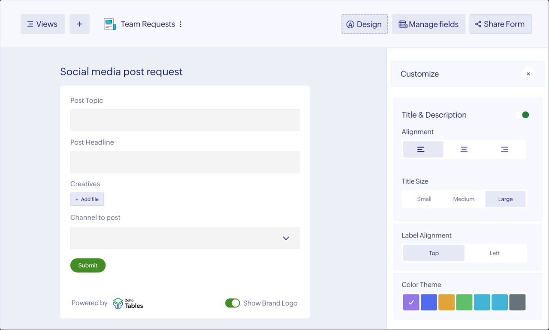Close the Customize panel
This screenshot has height=330, width=549.
pos(528,74)
